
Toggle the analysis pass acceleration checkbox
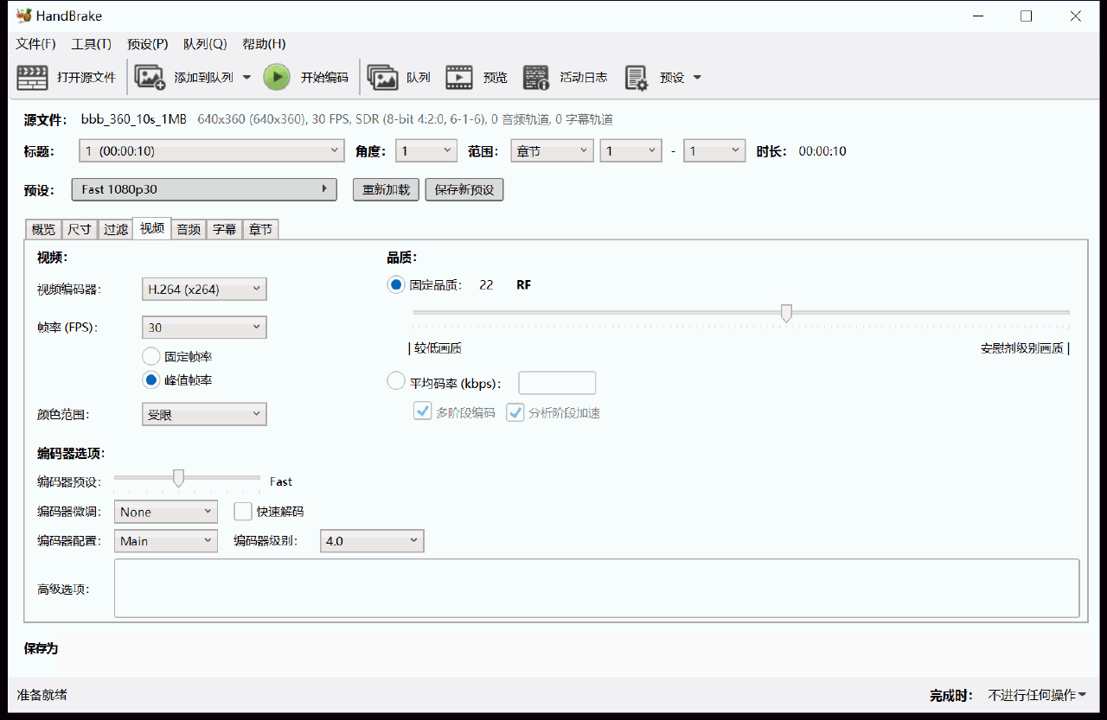(515, 412)
